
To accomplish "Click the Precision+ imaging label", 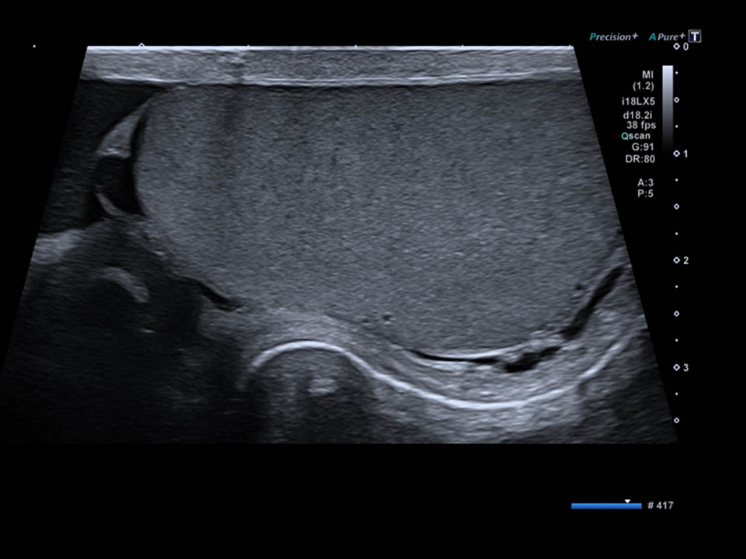I will 613,36.
